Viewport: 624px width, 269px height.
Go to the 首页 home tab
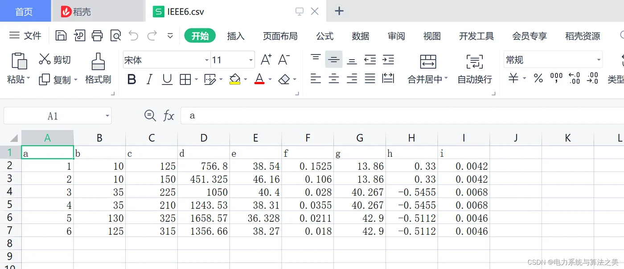[25, 12]
